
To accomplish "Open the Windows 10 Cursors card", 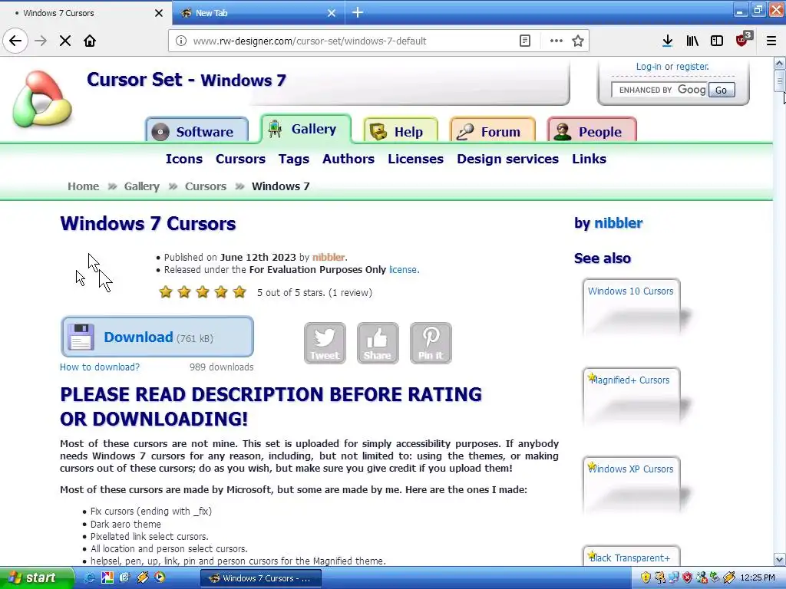I will click(632, 307).
